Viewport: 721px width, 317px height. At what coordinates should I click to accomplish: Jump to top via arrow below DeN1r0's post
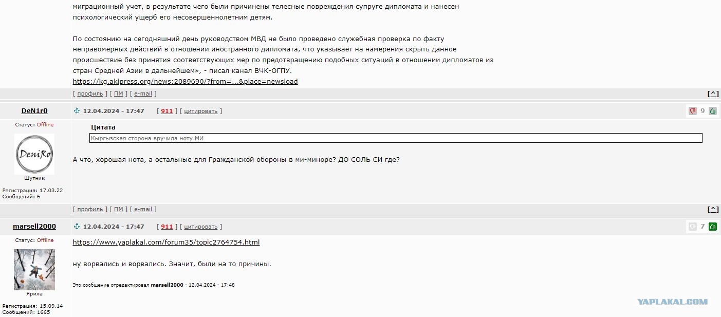coord(713,209)
